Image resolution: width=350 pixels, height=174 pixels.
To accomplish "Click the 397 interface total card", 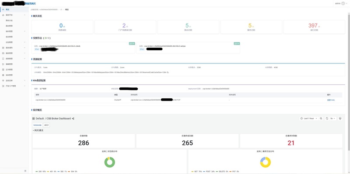I will (x=314, y=27).
